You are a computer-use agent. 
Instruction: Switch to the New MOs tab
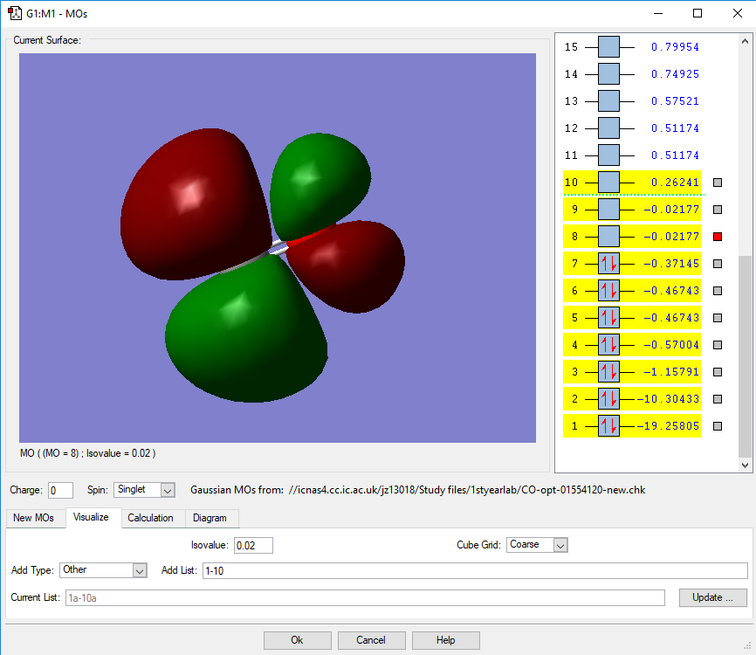(x=33, y=518)
